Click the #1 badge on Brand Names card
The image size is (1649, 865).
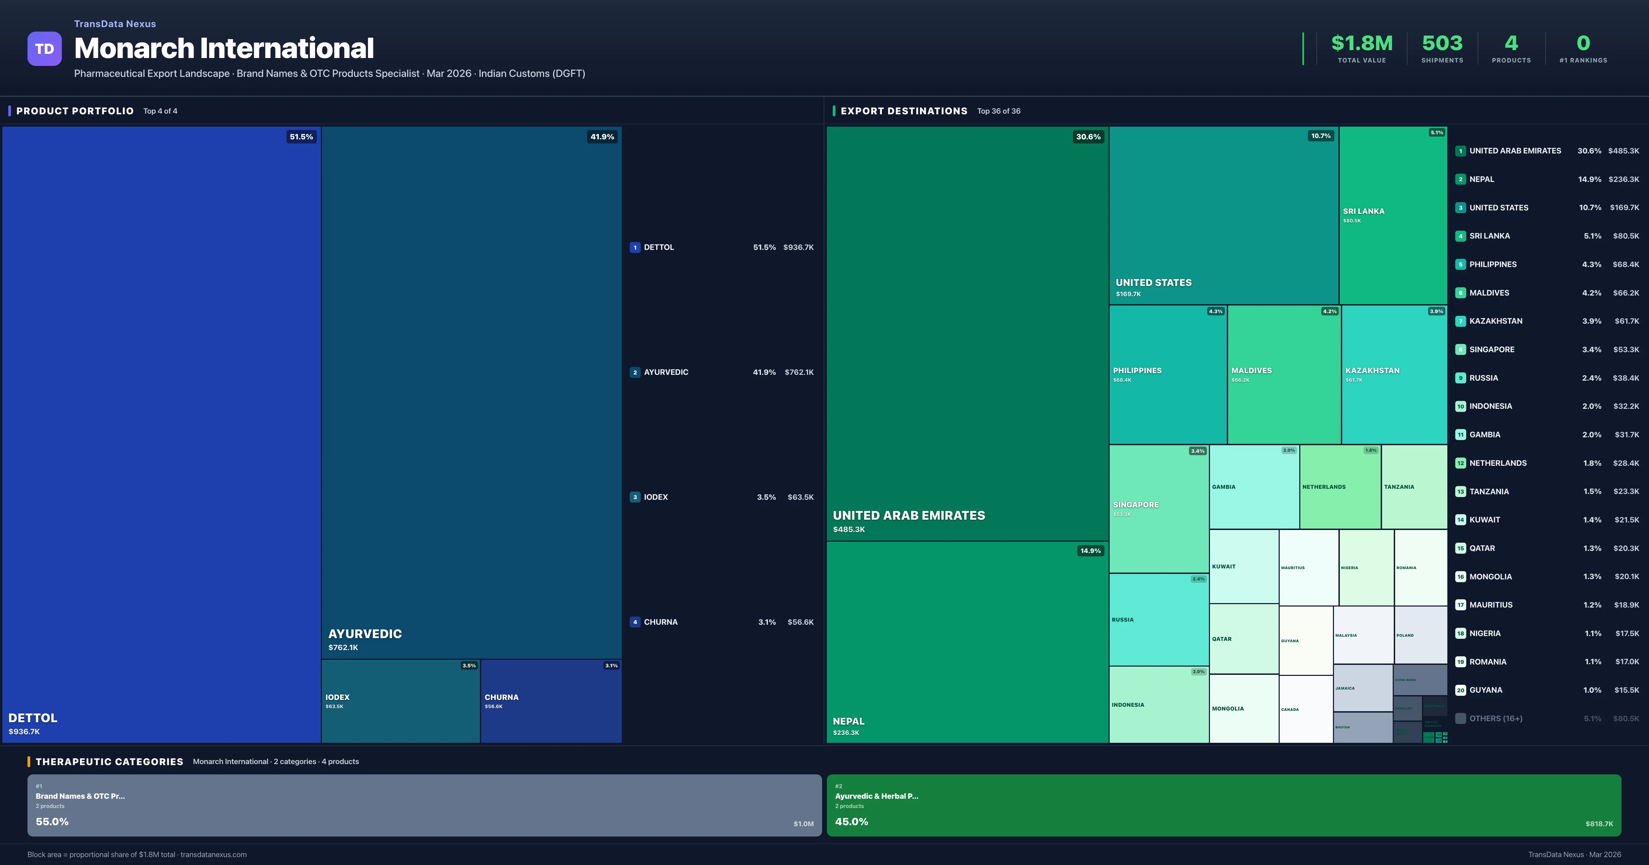click(39, 786)
